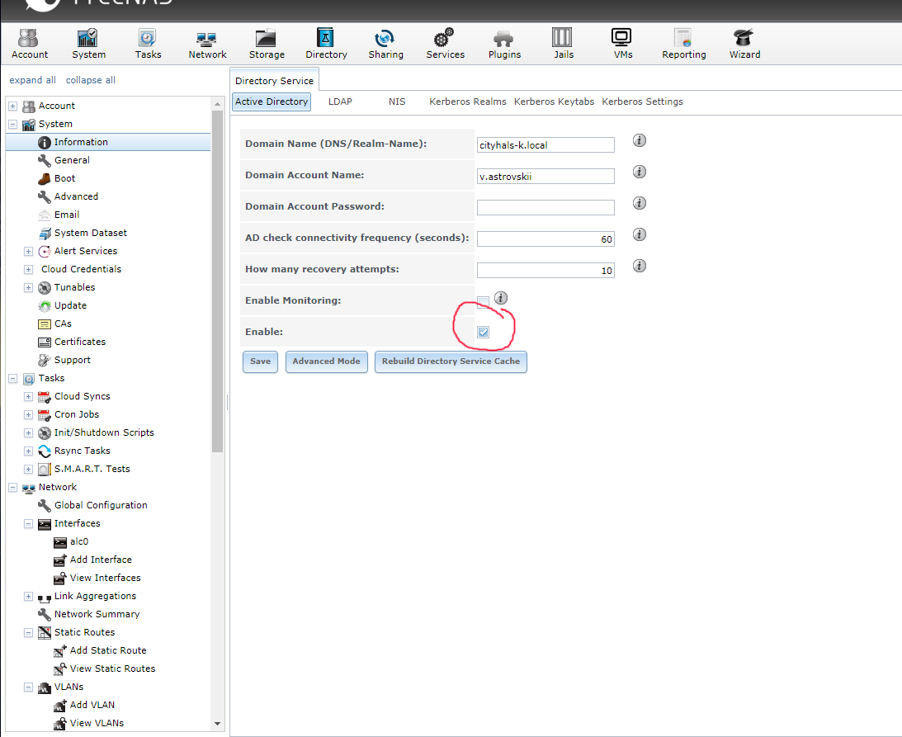Click the collapse all link
The width and height of the screenshot is (902, 737).
(x=90, y=80)
